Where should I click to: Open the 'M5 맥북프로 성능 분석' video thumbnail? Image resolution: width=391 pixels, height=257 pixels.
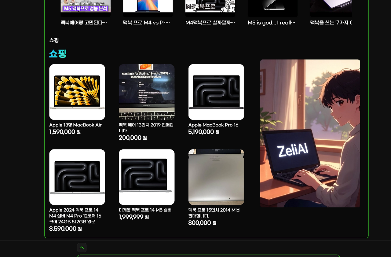[86, 9]
